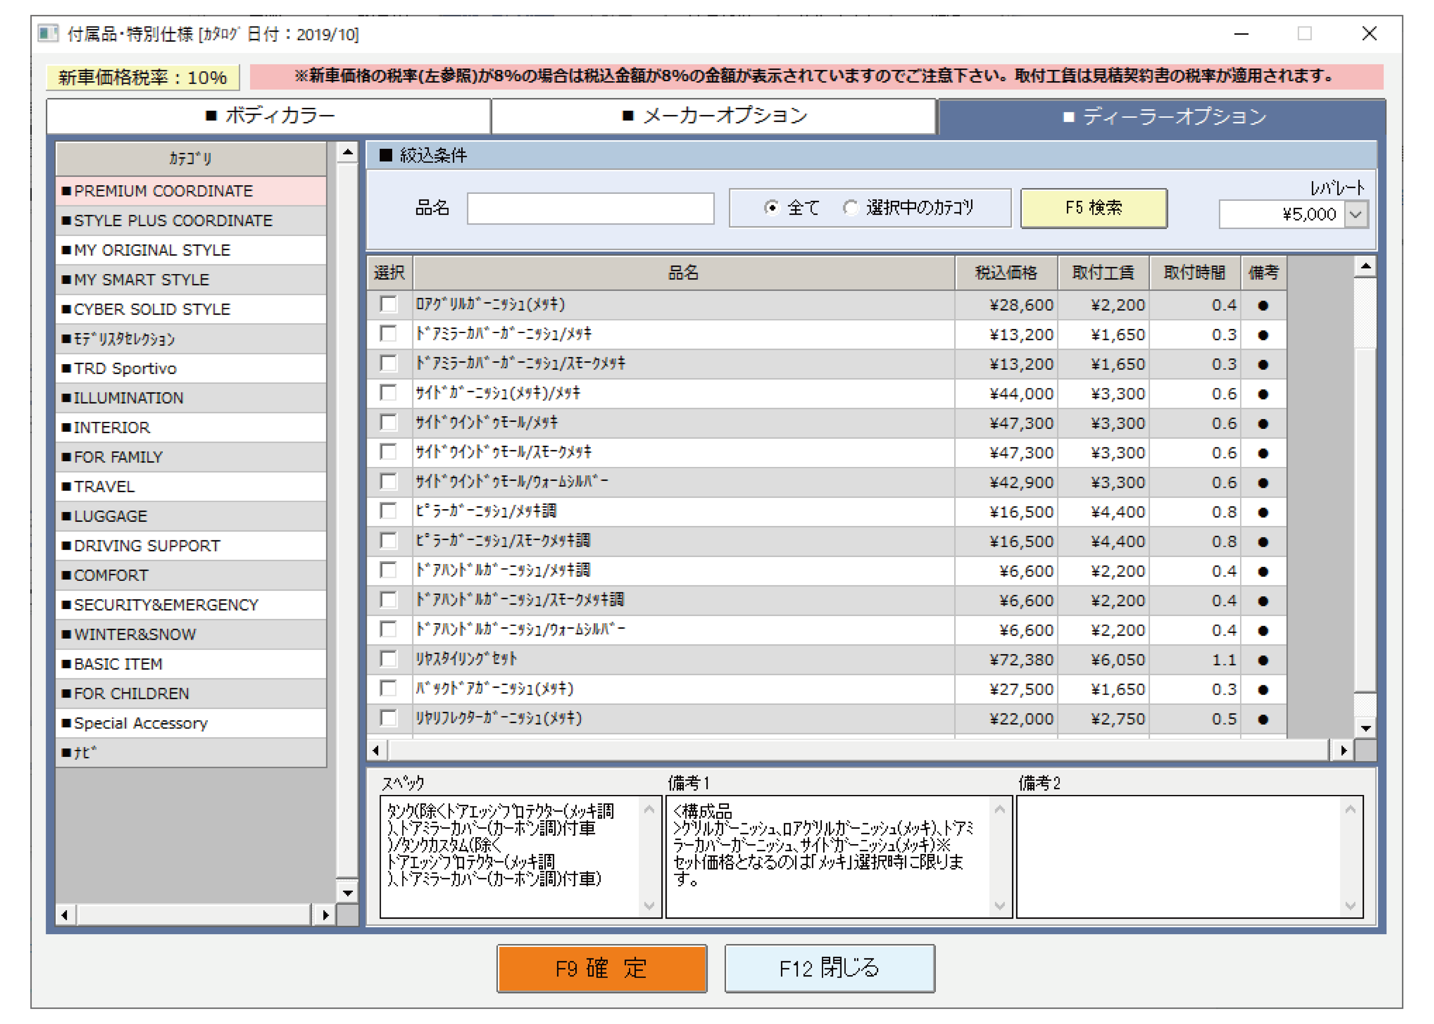Click the 税込価格 column header

(1007, 273)
